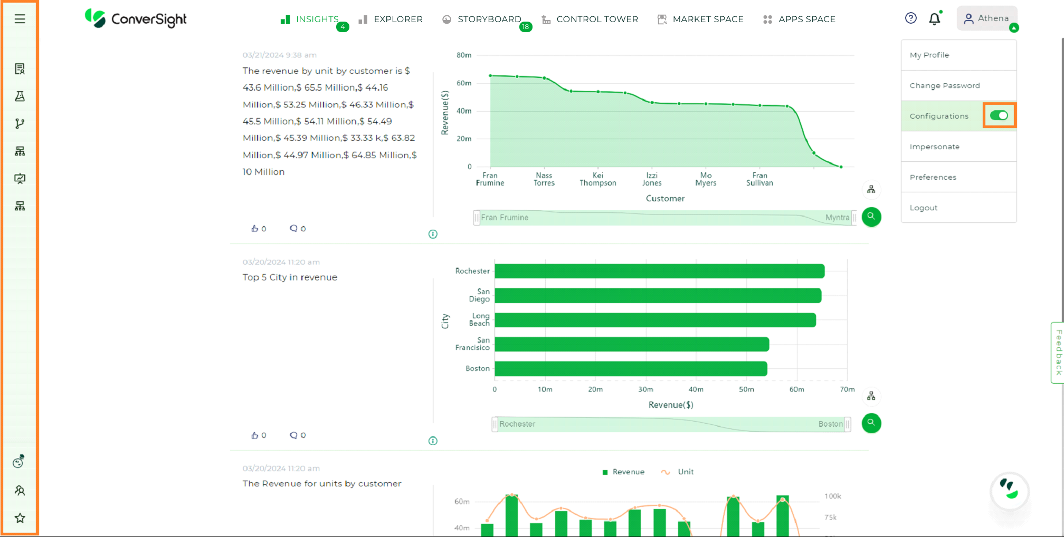Open the lab flask icon in sidebar

click(20, 96)
